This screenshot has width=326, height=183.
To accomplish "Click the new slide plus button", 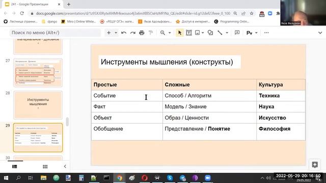I will tap(108, 33).
